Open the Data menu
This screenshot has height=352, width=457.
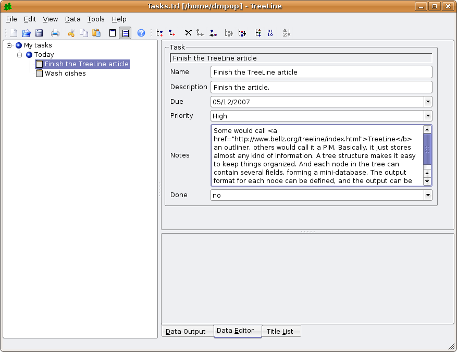[x=72, y=19]
